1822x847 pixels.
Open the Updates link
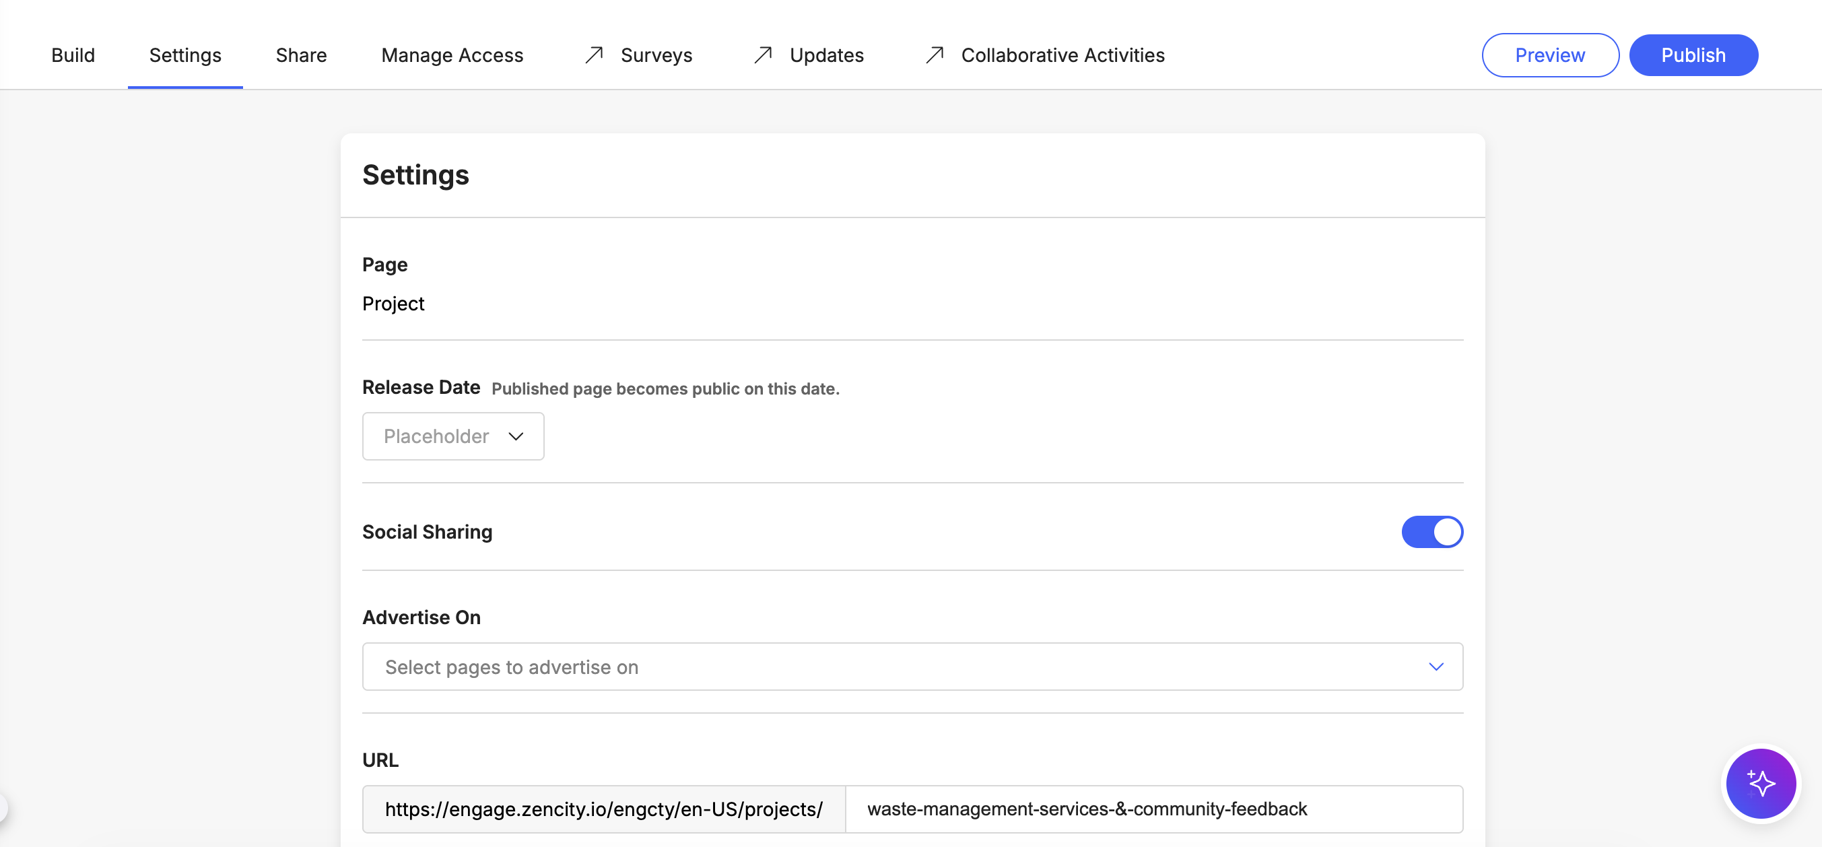[826, 55]
